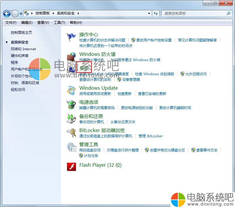
Task: Click 创建并格式化硬盘分区 link
Action: coord(167,150)
